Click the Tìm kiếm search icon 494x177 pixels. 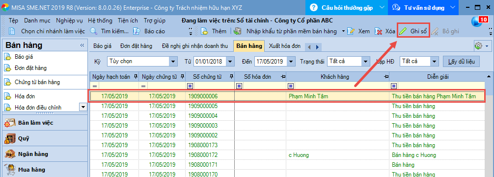pos(94,31)
